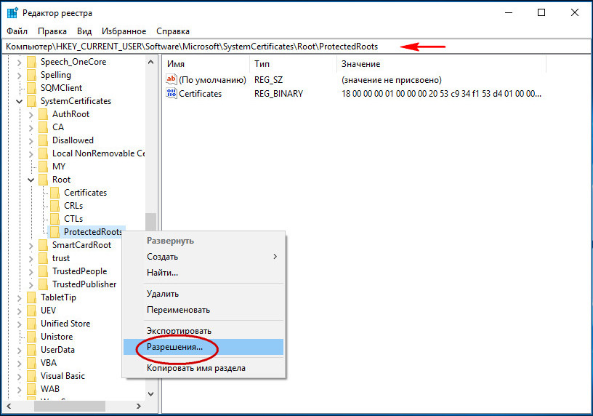Click the MY folder icon
593x416 pixels.
44,167
